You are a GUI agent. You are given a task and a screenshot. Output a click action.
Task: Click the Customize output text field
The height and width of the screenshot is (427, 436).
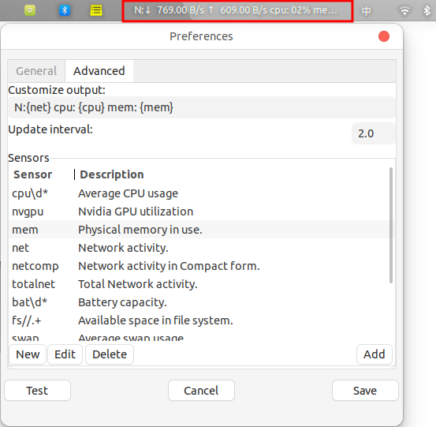point(202,107)
